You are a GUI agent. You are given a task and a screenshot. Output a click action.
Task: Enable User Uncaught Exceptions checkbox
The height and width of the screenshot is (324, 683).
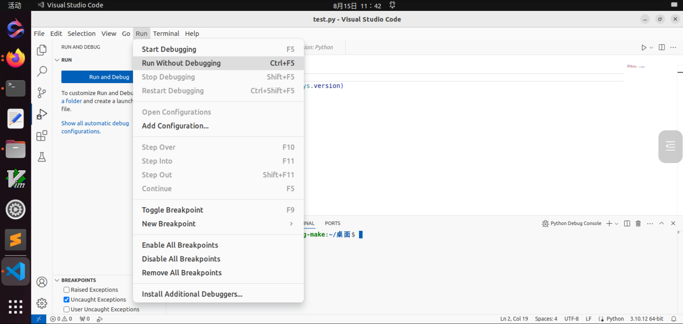point(67,309)
